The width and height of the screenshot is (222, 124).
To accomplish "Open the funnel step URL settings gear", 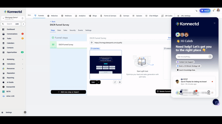I will coord(92,43).
